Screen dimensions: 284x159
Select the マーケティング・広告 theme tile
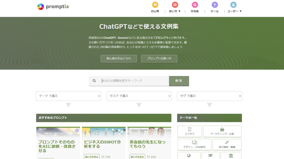pyautogui.click(x=222, y=131)
